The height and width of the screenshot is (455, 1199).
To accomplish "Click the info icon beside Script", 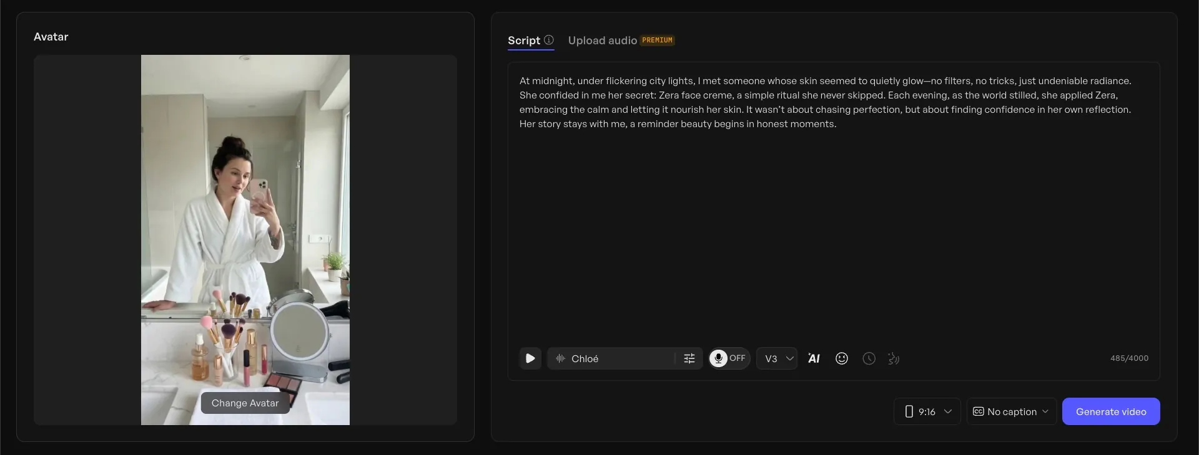I will [549, 40].
